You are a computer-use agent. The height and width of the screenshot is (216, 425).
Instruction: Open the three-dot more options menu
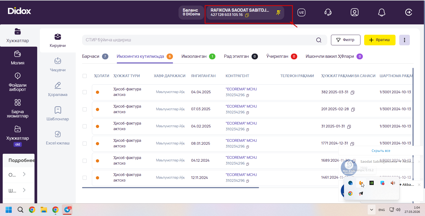click(405, 40)
